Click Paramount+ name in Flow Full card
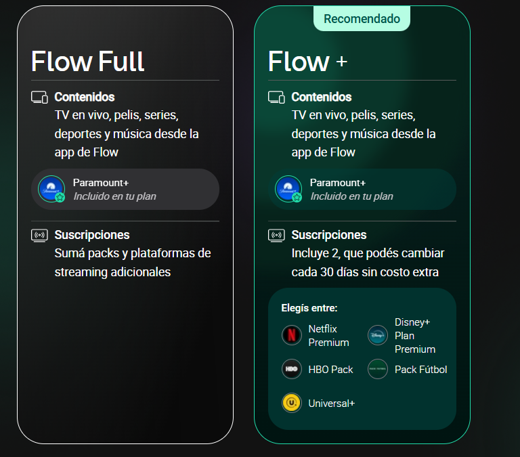The height and width of the screenshot is (457, 520). tap(101, 183)
